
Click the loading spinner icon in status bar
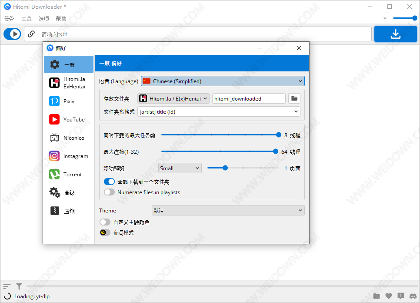[x=7, y=296]
